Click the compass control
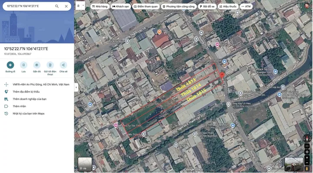The height and width of the screenshot is (173, 313). click(x=307, y=138)
